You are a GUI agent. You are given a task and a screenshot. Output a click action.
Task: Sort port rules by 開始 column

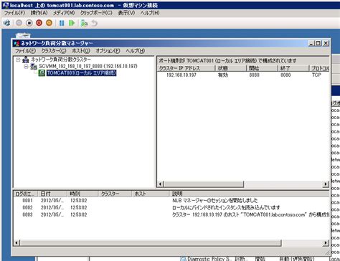tap(262, 68)
